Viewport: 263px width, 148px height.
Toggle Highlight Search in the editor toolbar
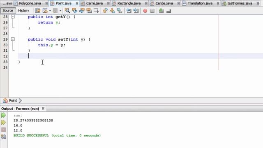[89, 11]
